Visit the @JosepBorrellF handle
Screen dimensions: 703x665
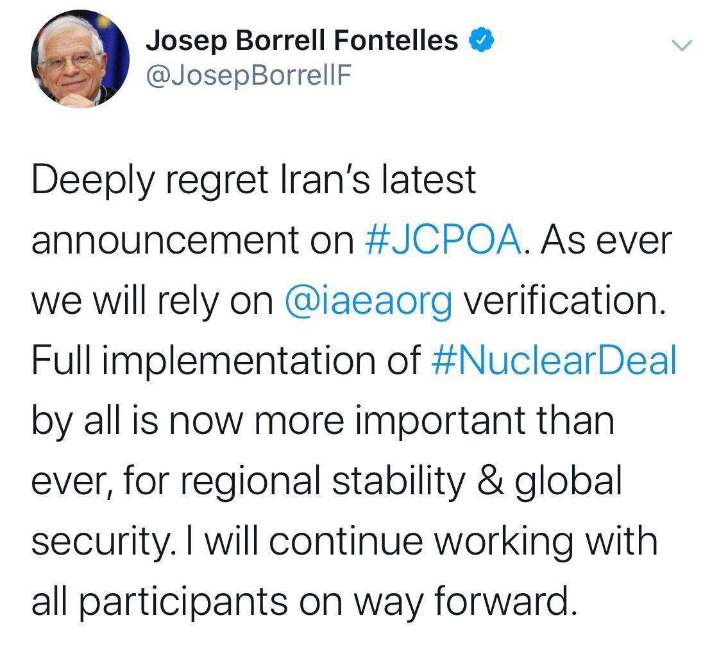(248, 75)
